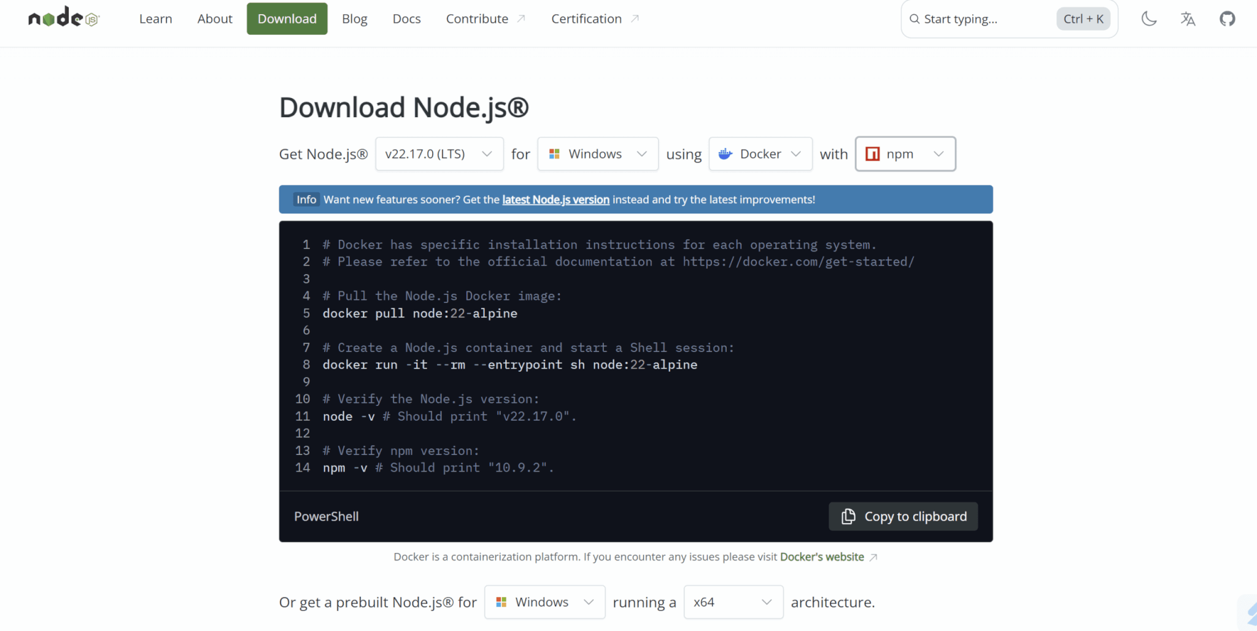Click the Certification external arrow icon
The width and height of the screenshot is (1257, 631).
635,19
